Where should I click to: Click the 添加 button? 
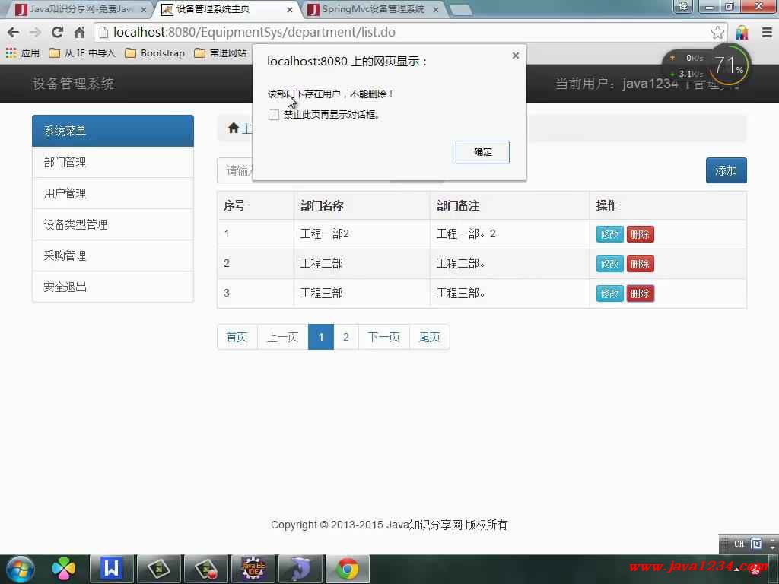(726, 170)
